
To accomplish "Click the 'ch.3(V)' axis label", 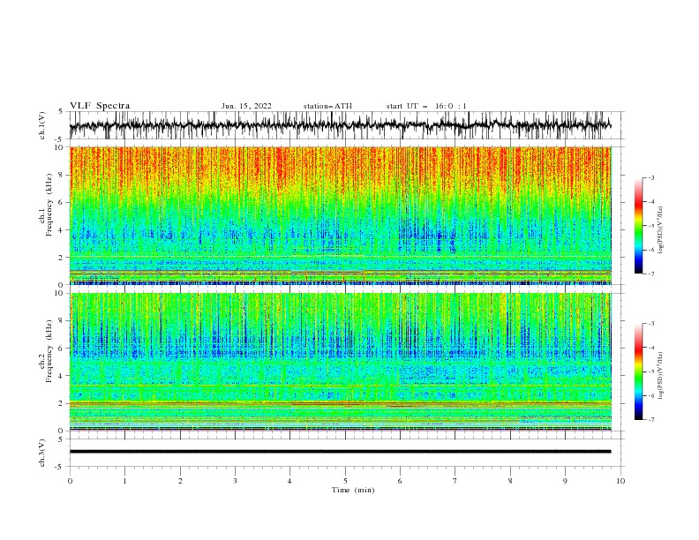I will click(x=42, y=453).
